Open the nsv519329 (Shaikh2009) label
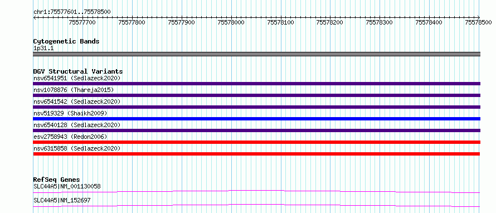The height and width of the screenshot is (213, 496). tap(70, 113)
